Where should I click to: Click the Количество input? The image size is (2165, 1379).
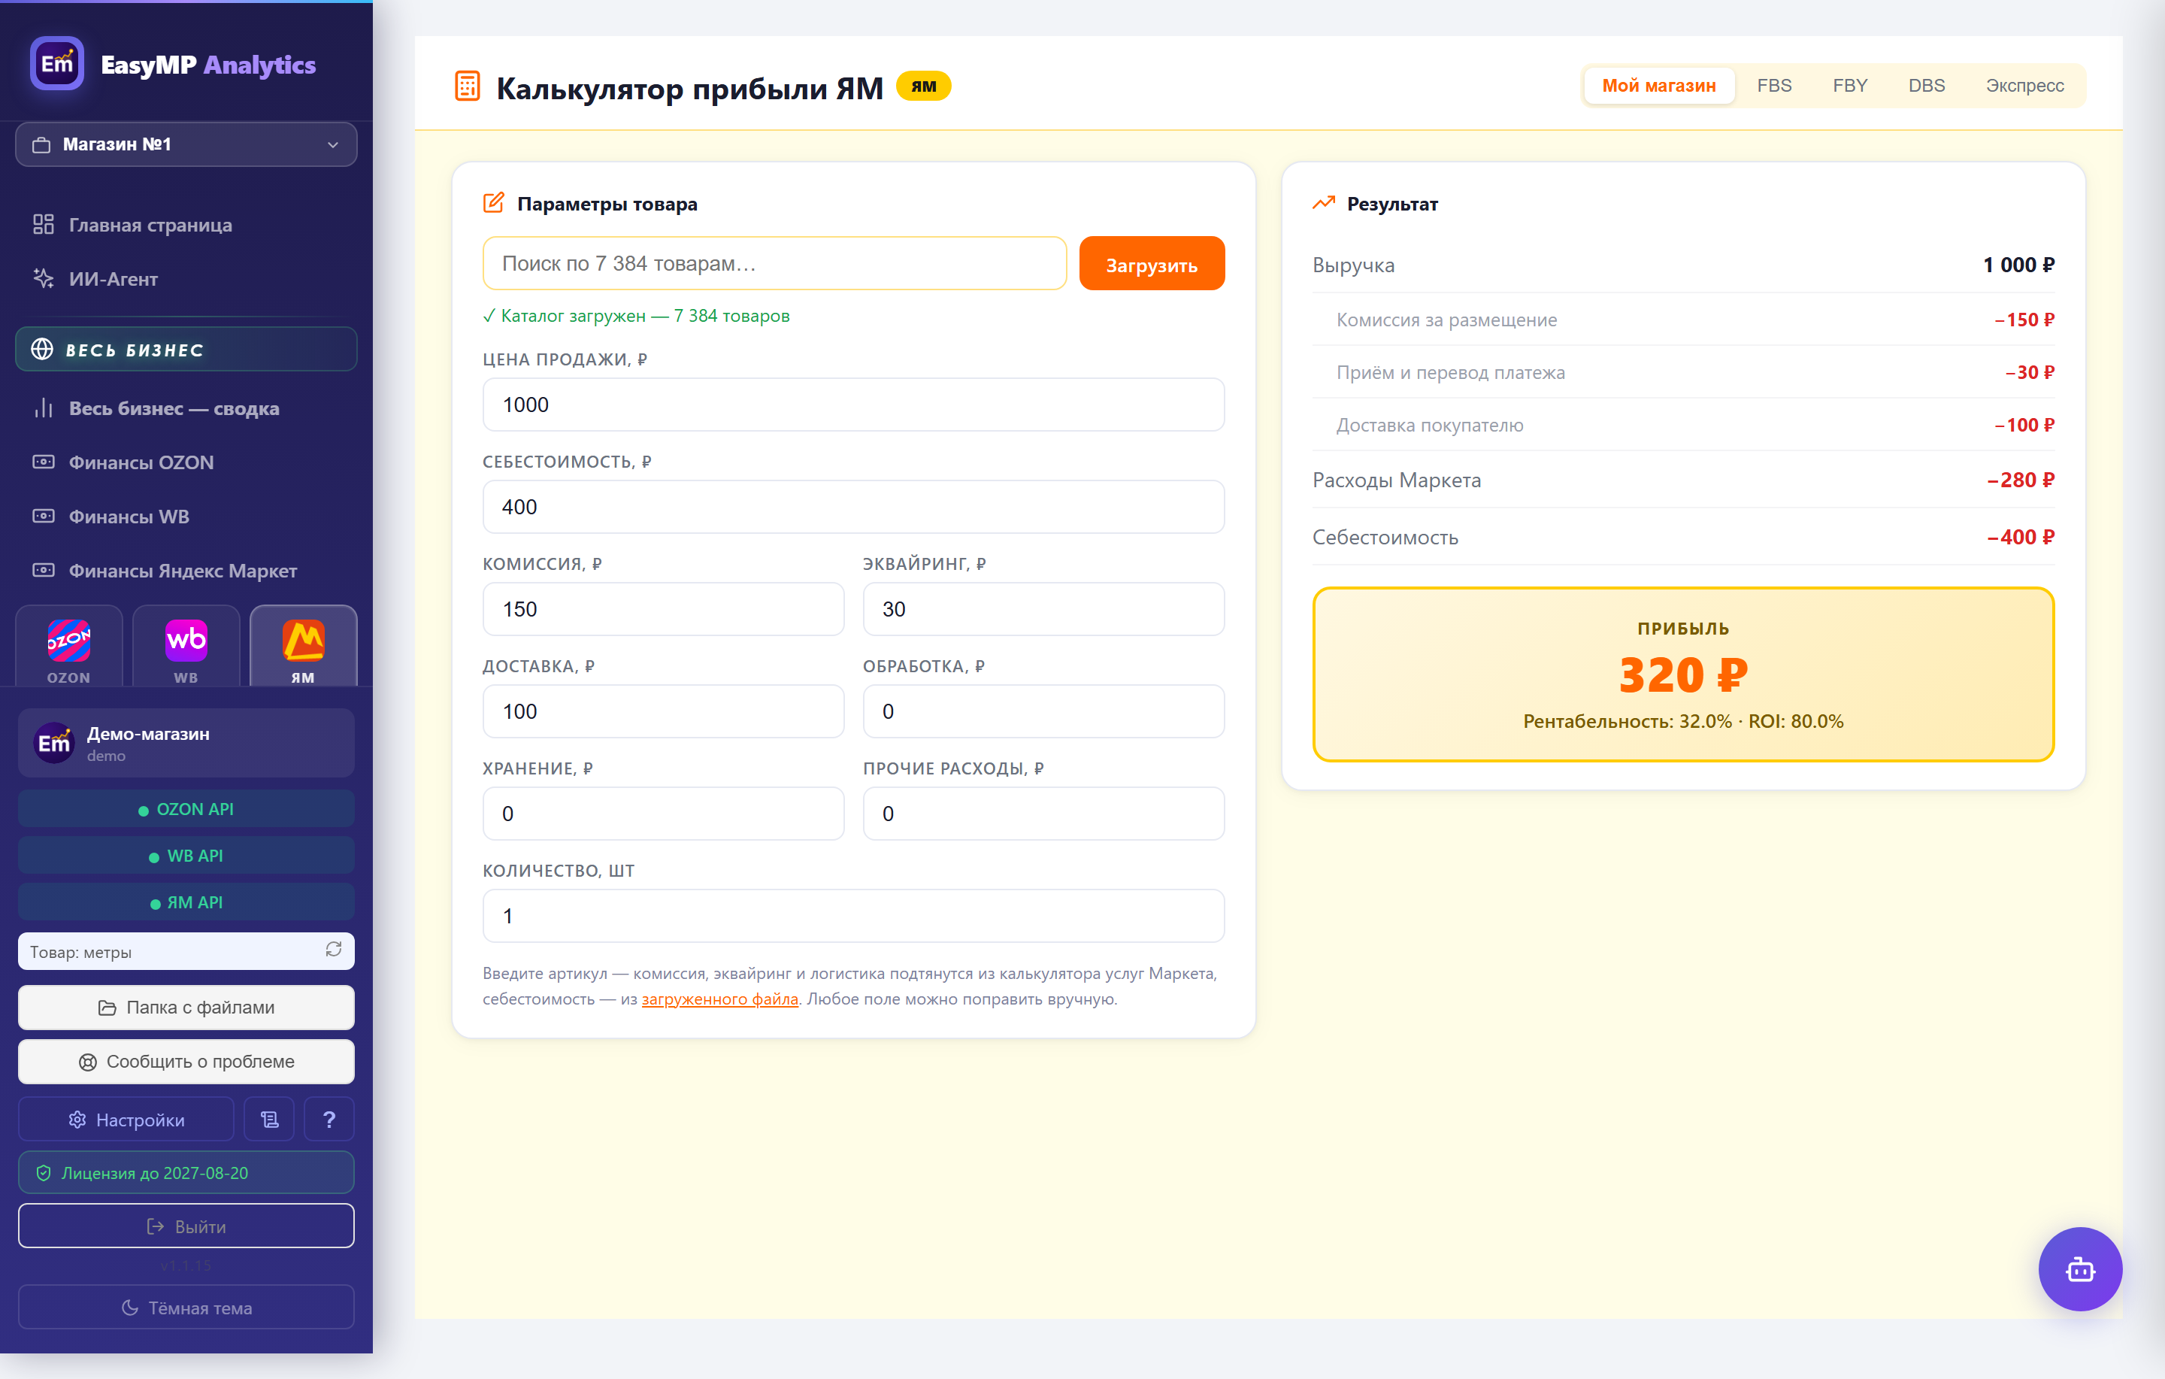tap(853, 916)
